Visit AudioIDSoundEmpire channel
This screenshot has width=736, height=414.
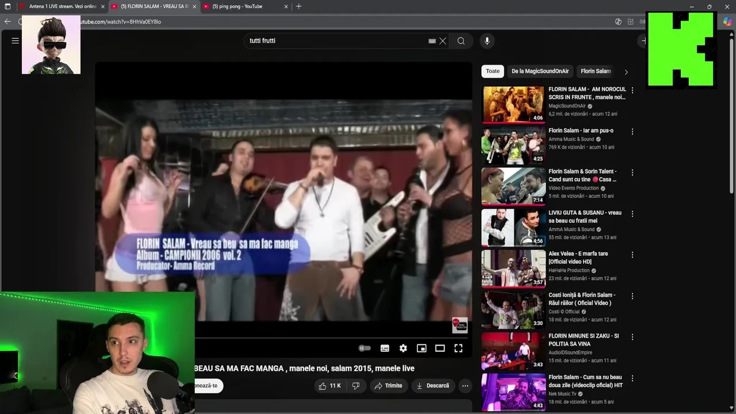coord(570,352)
